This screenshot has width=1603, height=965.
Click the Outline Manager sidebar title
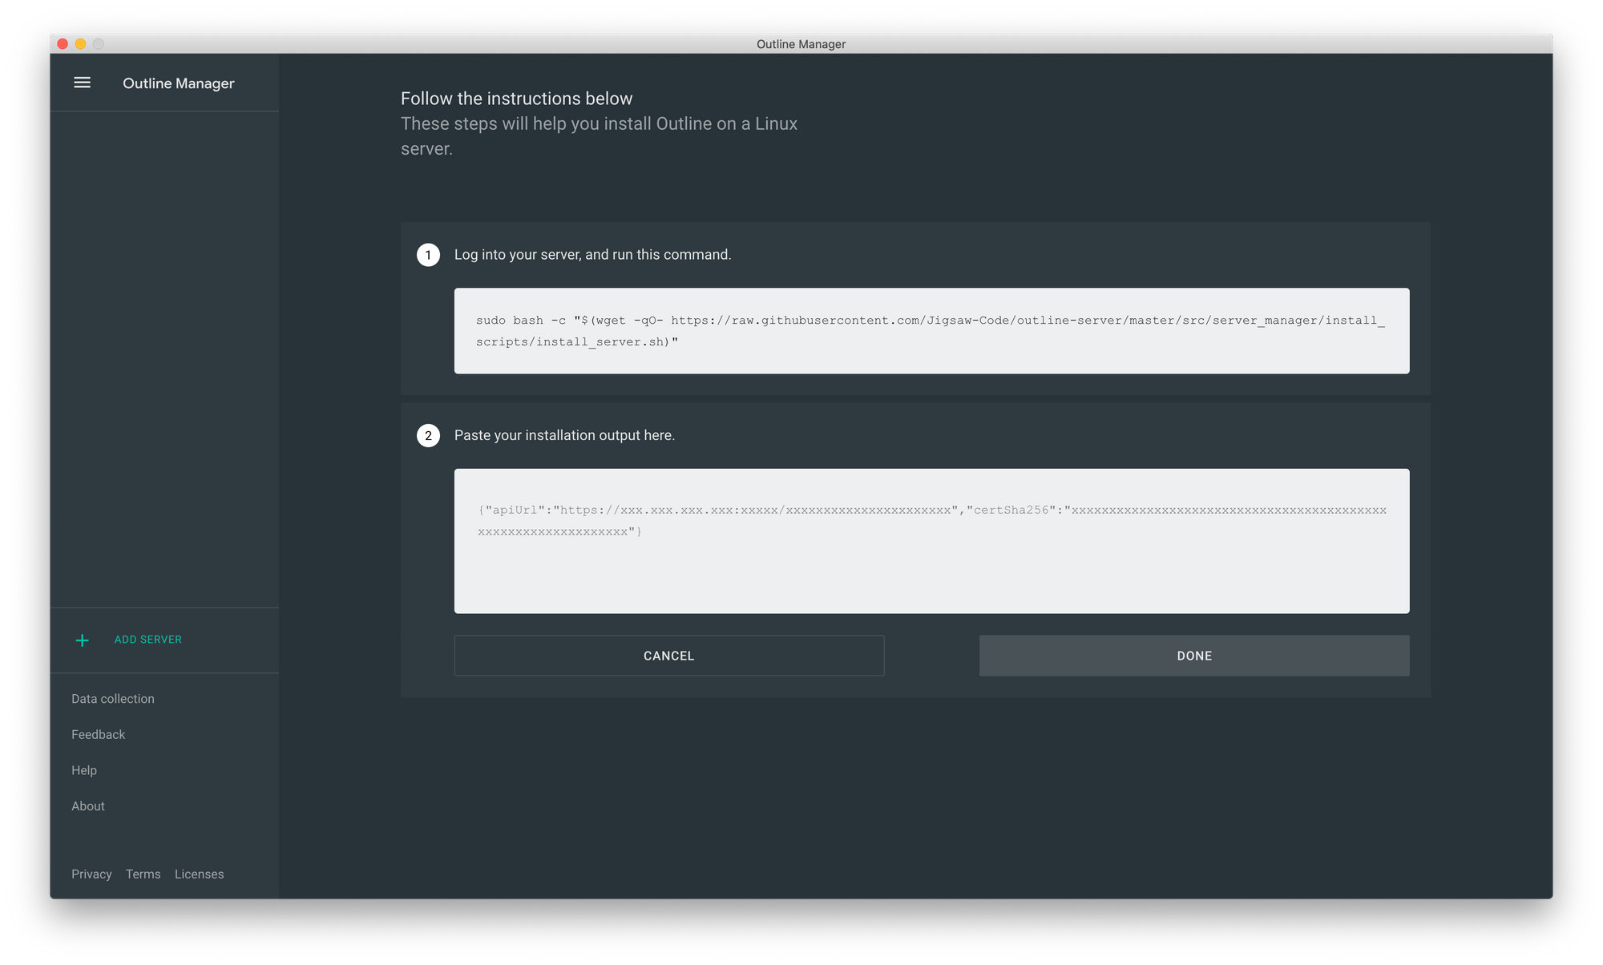click(x=179, y=83)
